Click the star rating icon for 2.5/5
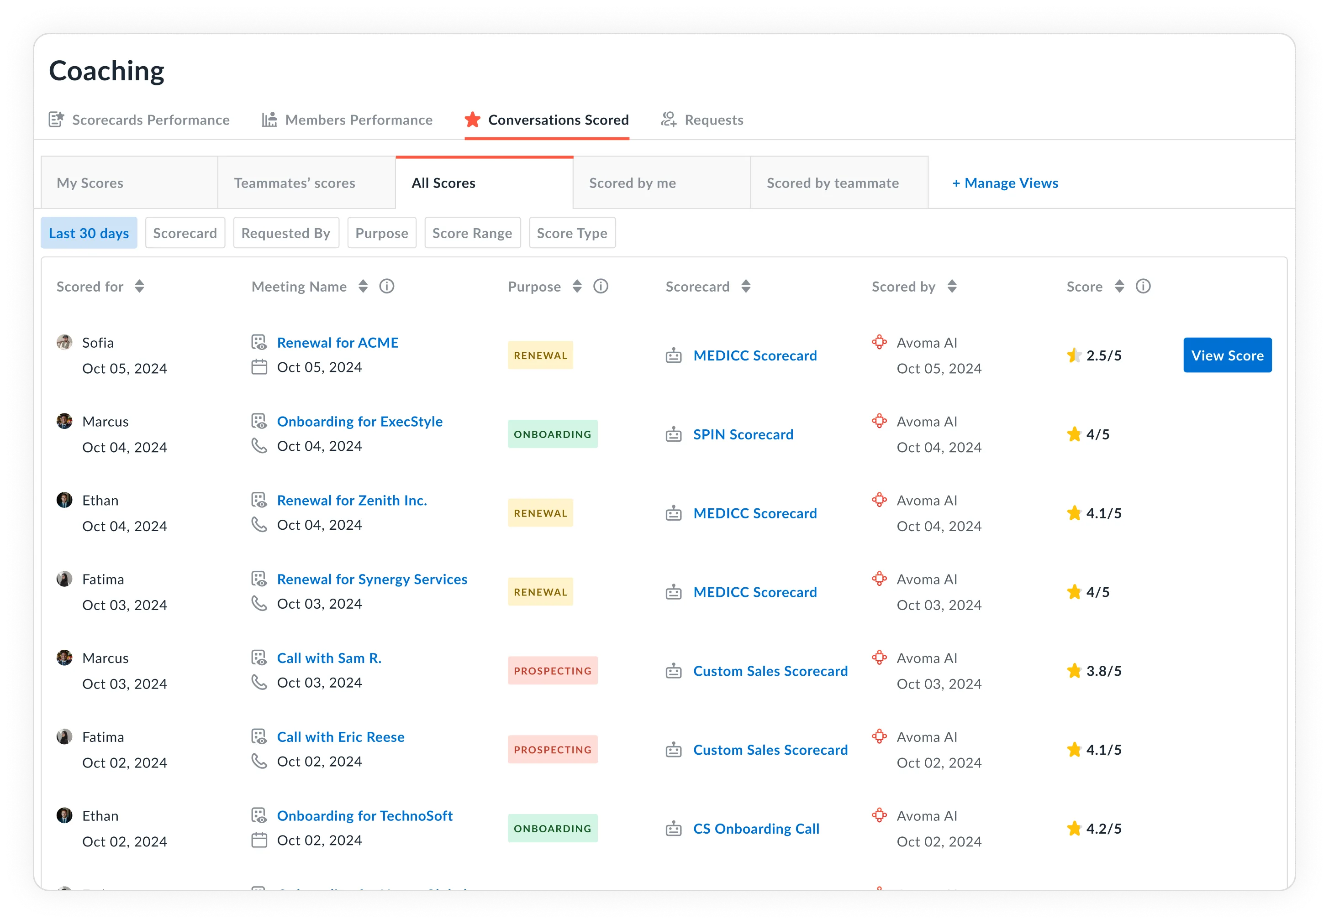This screenshot has height=924, width=1329. [x=1074, y=355]
